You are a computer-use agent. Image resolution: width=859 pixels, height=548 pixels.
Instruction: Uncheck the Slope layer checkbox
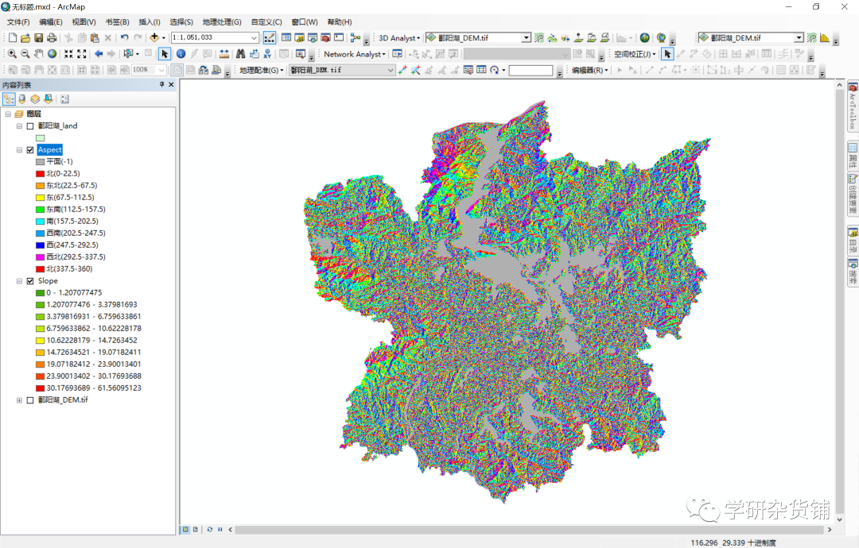coord(29,280)
